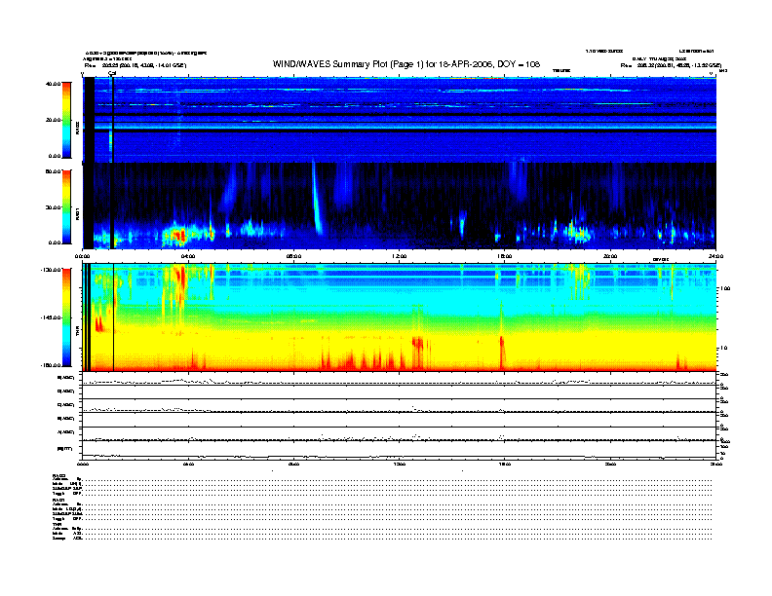Select the -130.00 value on TNR scale
772x596 pixels.
tap(51, 270)
